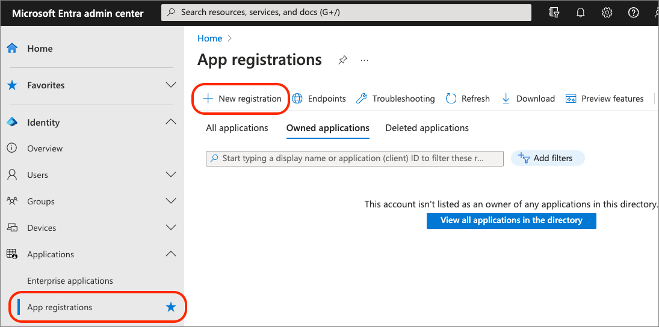Click the Devices label in the sidebar
Screen dimensions: 659x327
click(42, 228)
